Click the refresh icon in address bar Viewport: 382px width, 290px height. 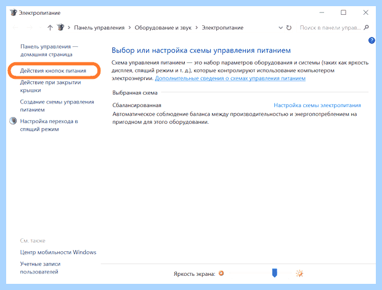[x=289, y=28]
